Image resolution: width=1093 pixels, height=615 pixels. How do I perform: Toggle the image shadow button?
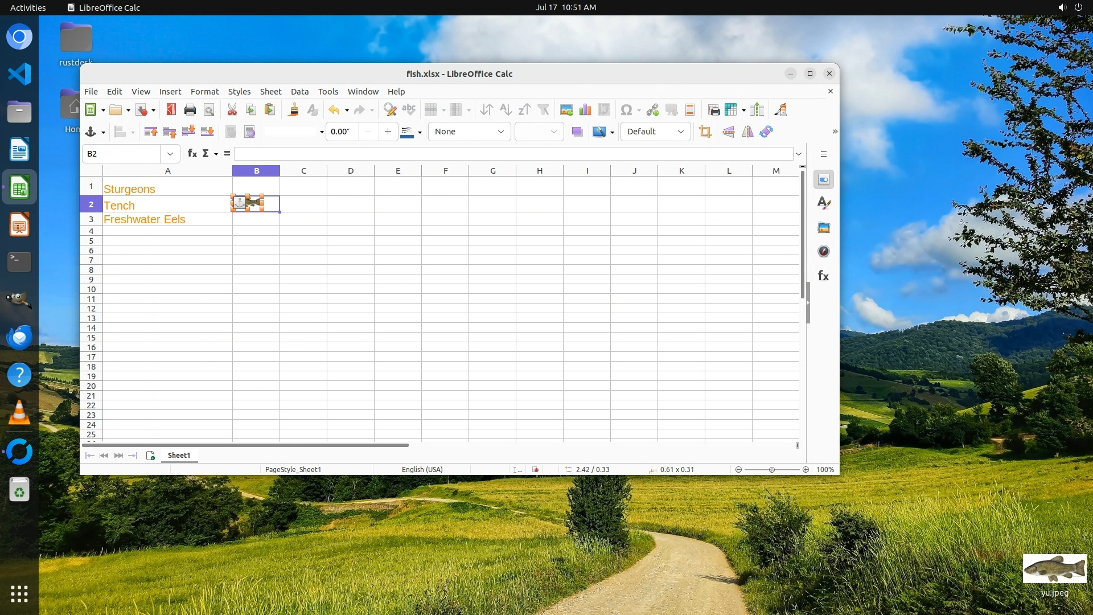point(577,132)
